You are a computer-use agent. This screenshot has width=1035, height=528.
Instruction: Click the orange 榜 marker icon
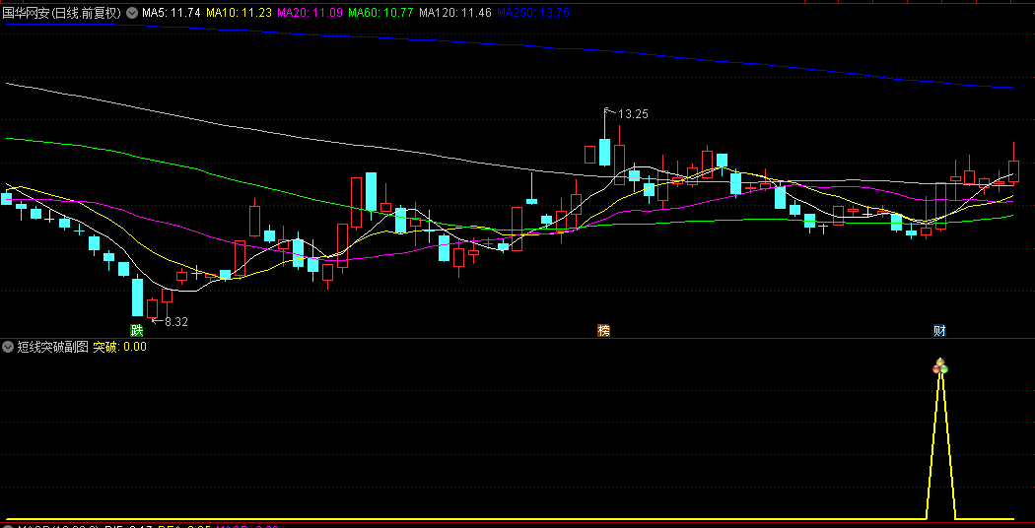(x=604, y=330)
